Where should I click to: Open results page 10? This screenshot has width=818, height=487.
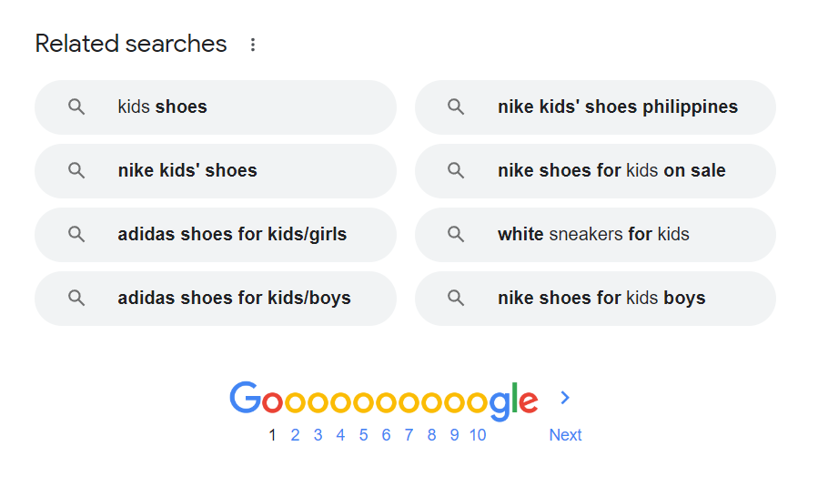click(x=478, y=435)
